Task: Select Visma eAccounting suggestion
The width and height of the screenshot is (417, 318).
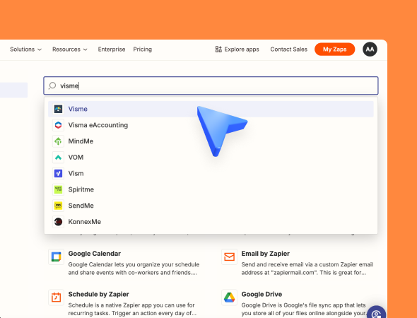Action: (x=211, y=125)
